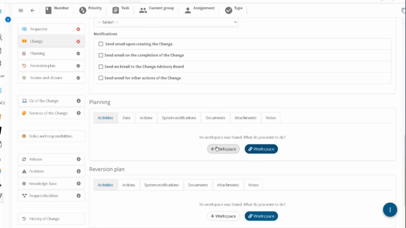Screen dimensions: 406x228
Task: Click the Current group people icon
Action: [143, 10]
